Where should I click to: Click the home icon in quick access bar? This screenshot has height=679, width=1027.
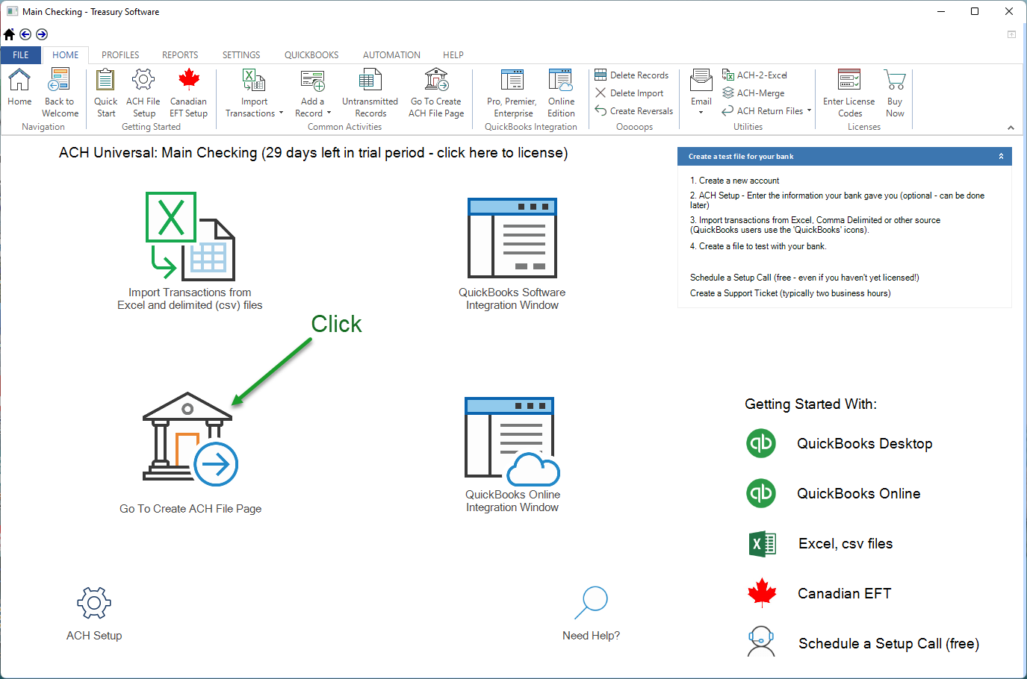(x=9, y=34)
